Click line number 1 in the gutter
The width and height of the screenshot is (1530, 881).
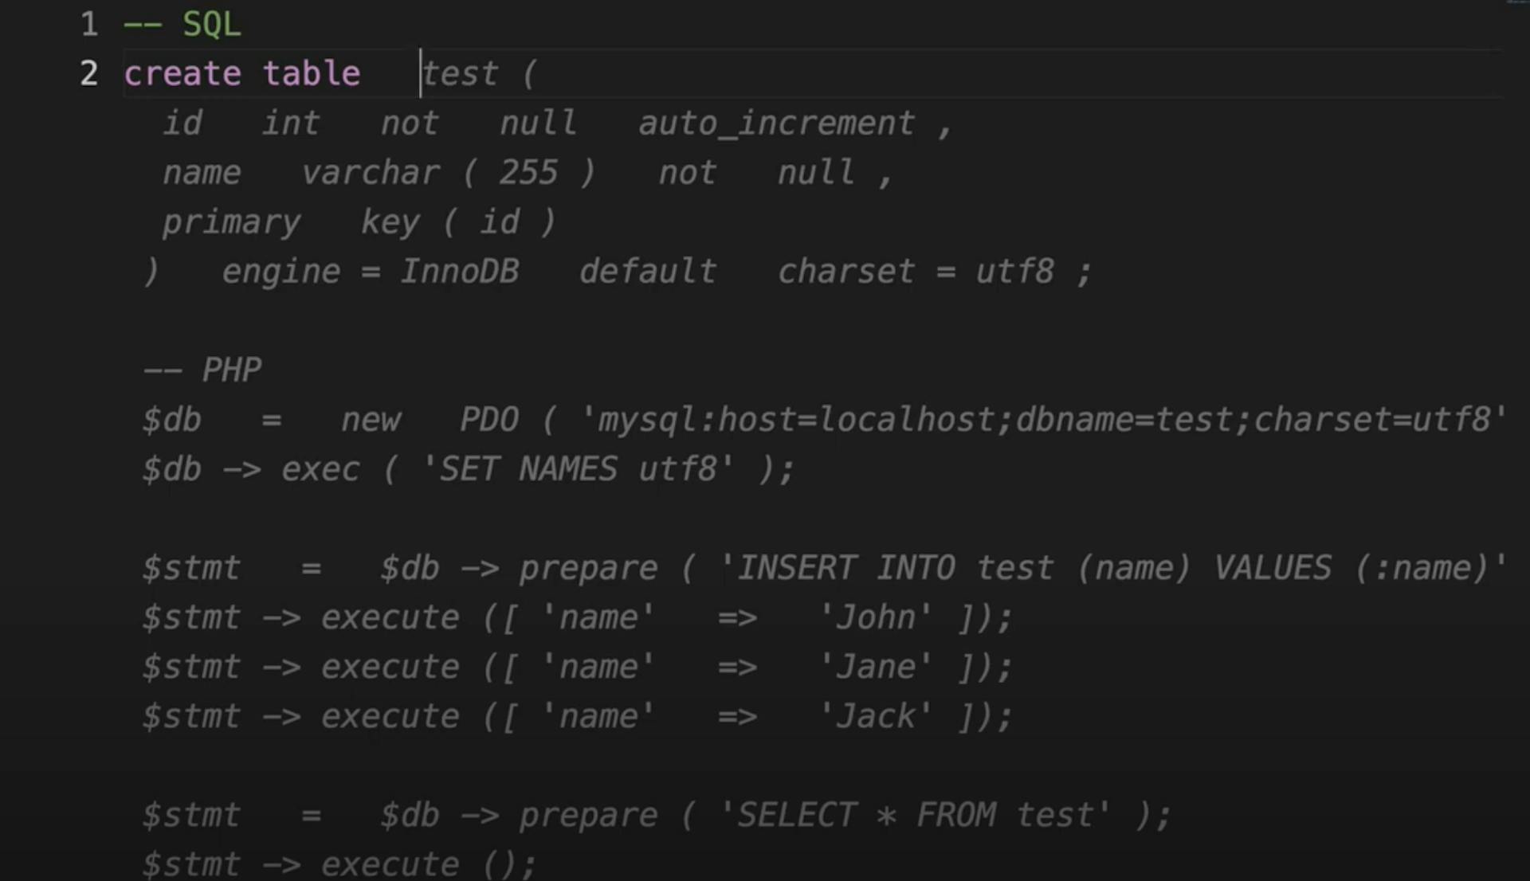point(88,25)
